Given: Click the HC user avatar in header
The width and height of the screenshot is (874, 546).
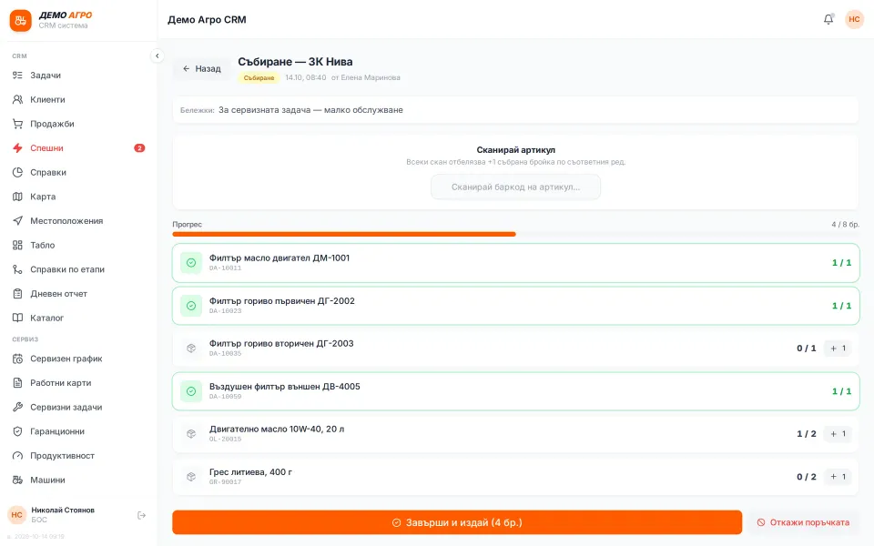Looking at the screenshot, I should (854, 19).
